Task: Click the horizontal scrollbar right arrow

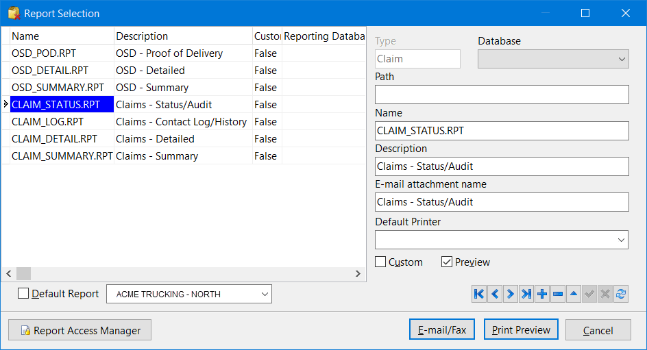Action: [x=358, y=274]
